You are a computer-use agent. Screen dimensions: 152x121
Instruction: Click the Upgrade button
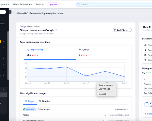53,5
